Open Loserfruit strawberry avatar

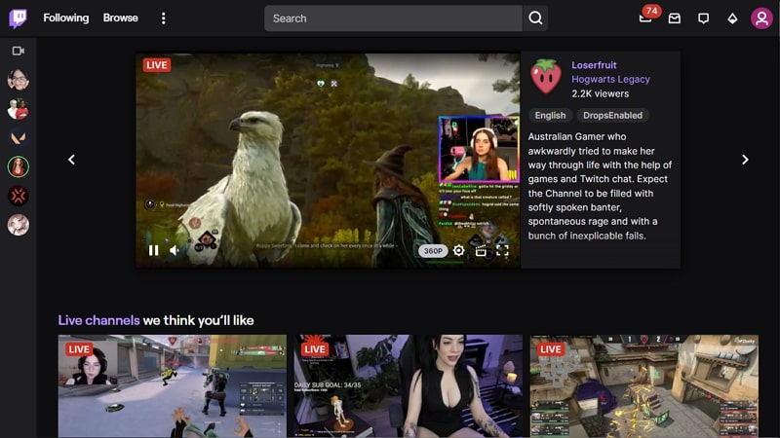tap(546, 77)
